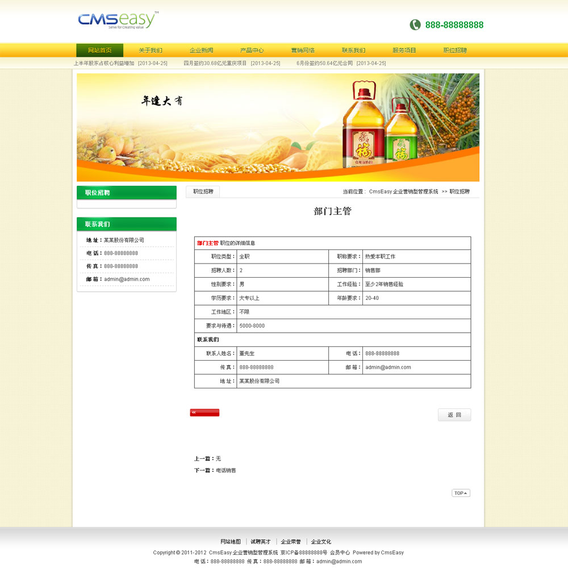Screen dimensions: 568x577
Task: Click the CmsEasy企业营销型管理系统 breadcrumb link
Action: [x=403, y=192]
